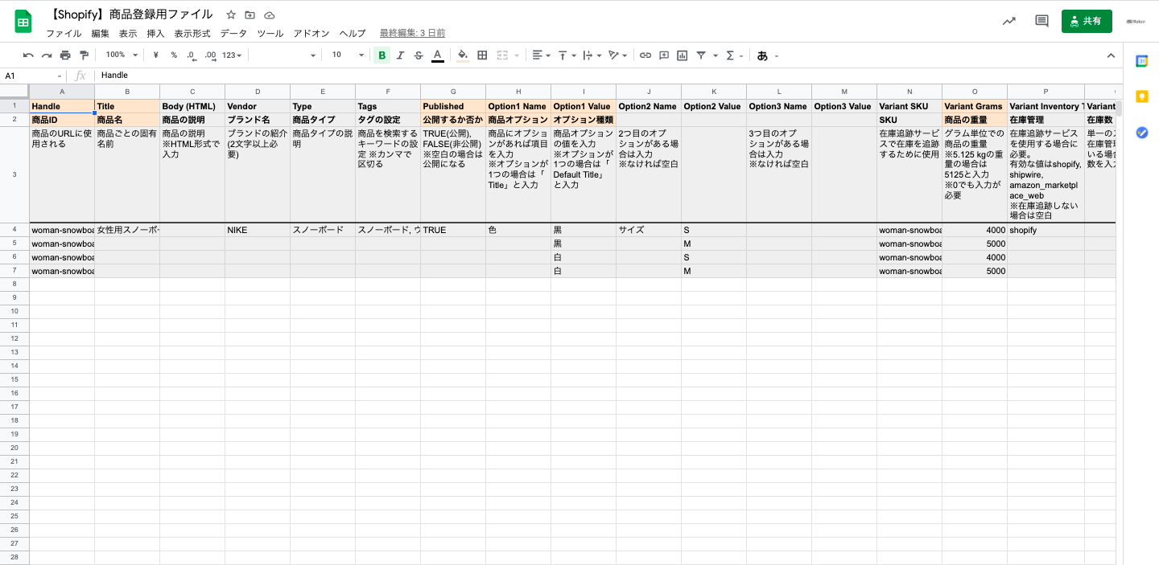Open the 編集 menu
The height and width of the screenshot is (565, 1159).
point(100,34)
